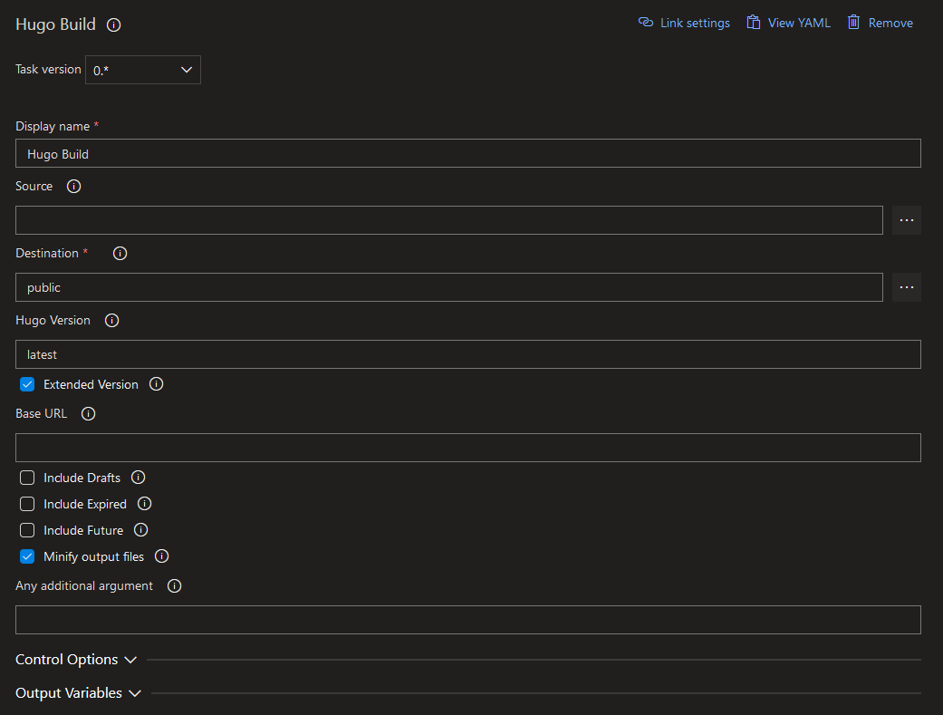The image size is (943, 715).
Task: Click the Display name input field
Action: click(x=468, y=153)
